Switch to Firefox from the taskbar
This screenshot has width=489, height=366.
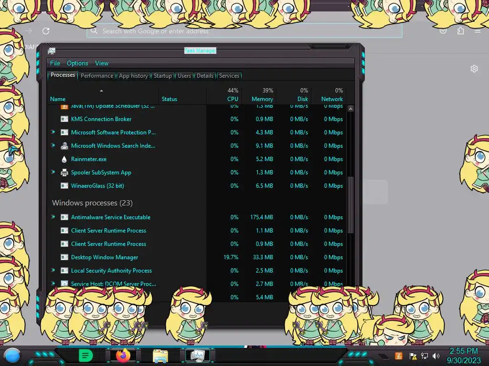[x=123, y=356]
